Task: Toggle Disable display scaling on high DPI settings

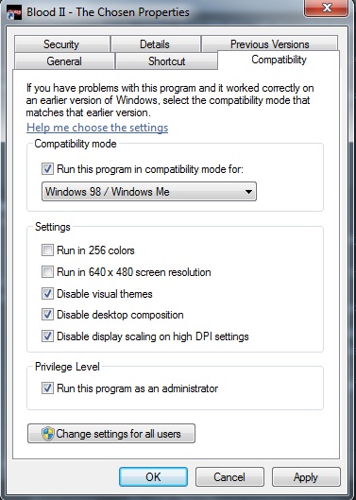Action: tap(47, 336)
